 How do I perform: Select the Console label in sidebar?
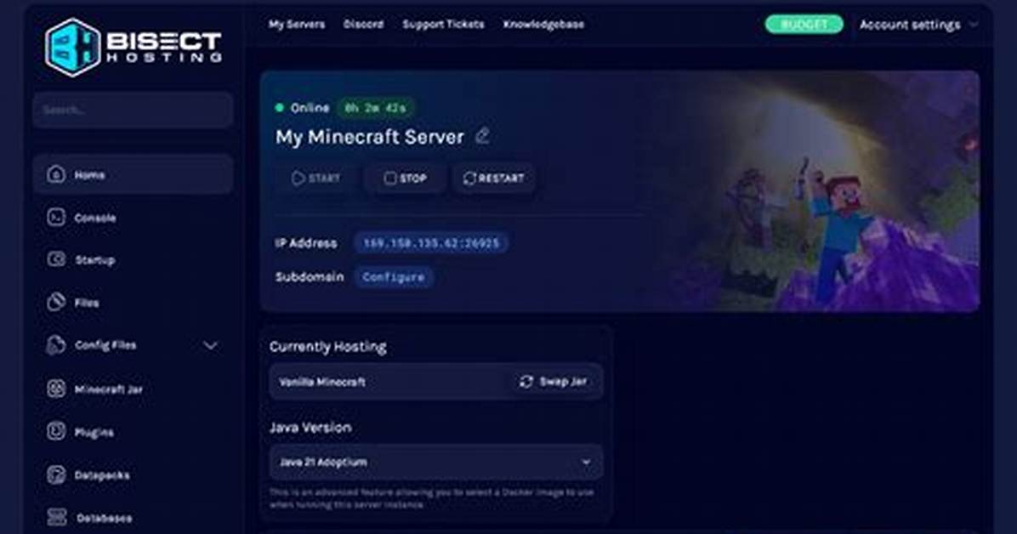pos(94,218)
